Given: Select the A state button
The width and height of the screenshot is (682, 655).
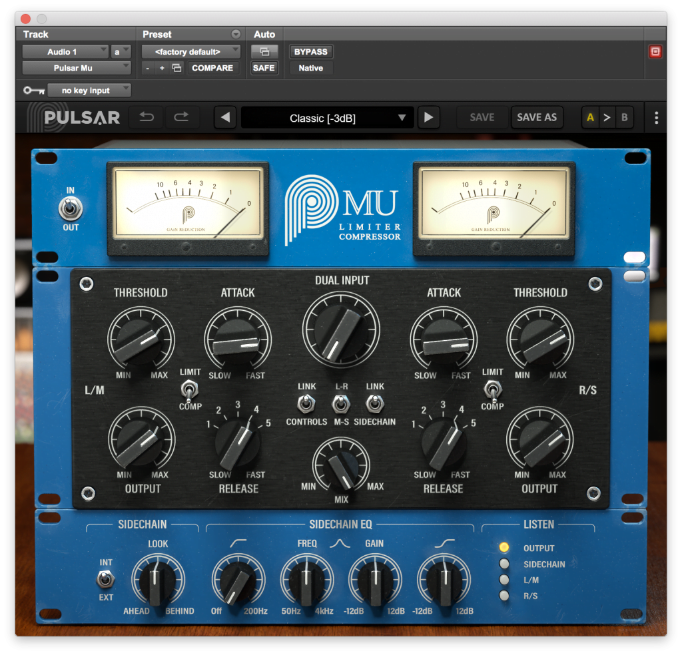Looking at the screenshot, I should (590, 117).
